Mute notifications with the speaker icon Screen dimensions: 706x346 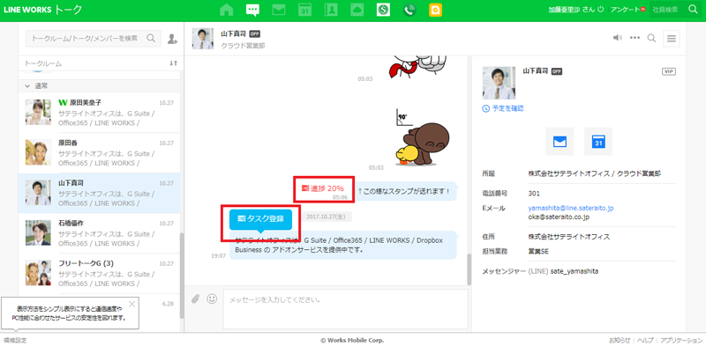point(617,38)
